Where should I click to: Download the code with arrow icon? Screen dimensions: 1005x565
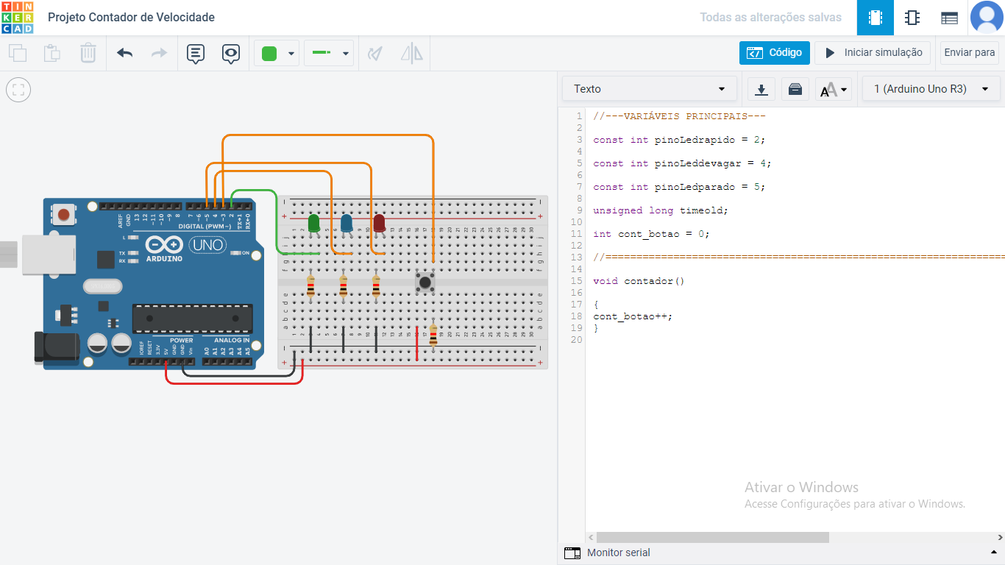[x=761, y=89]
